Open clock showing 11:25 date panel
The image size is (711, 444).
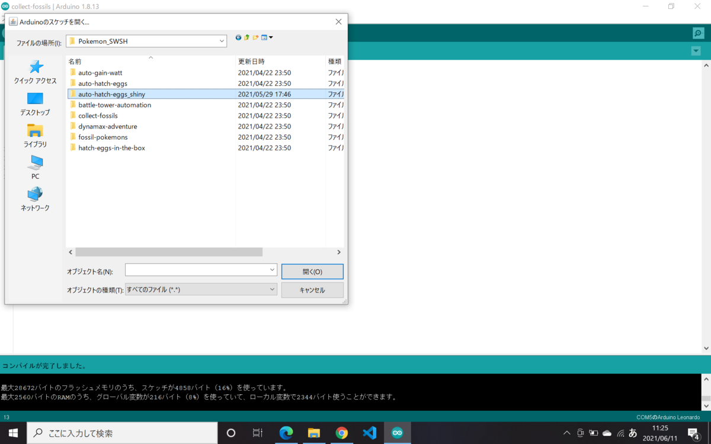pyautogui.click(x=660, y=433)
